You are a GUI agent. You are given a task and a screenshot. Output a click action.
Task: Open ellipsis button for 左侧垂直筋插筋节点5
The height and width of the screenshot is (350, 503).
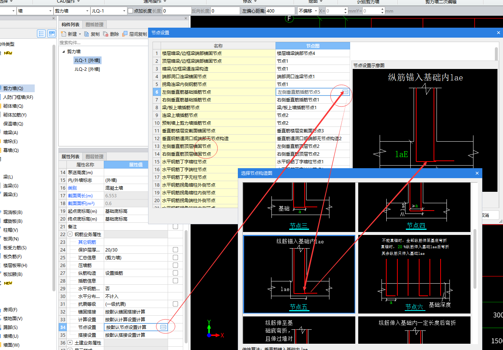[345, 92]
